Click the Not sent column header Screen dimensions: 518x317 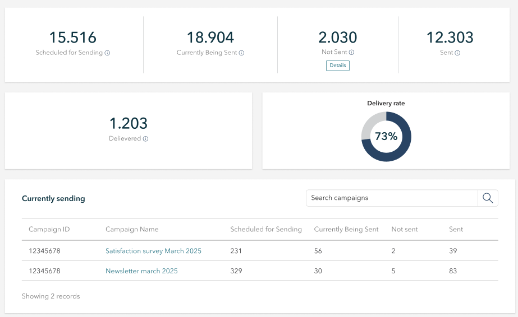405,229
